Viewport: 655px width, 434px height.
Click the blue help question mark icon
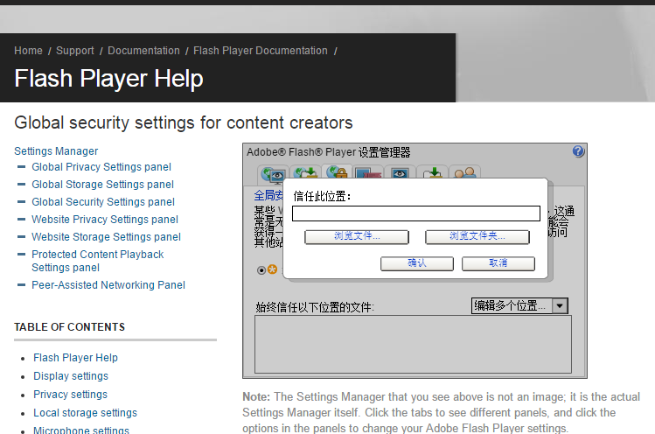tap(578, 151)
